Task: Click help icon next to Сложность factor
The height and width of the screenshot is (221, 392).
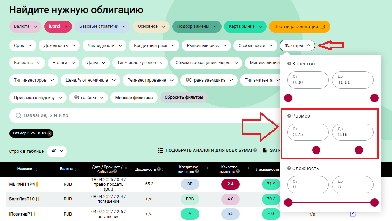Action: 289,168
